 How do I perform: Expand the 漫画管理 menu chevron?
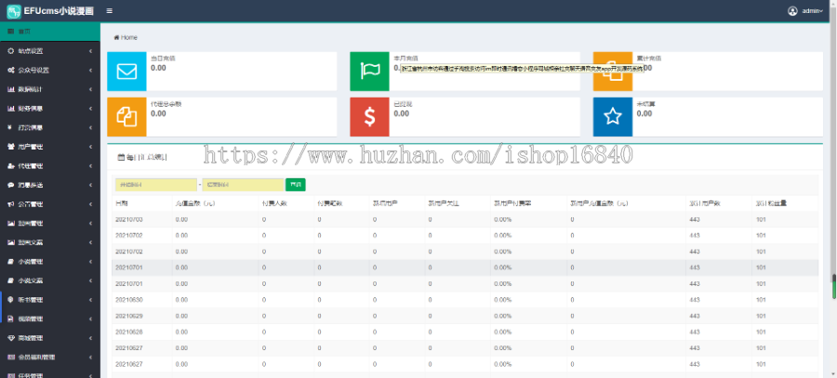(91, 224)
